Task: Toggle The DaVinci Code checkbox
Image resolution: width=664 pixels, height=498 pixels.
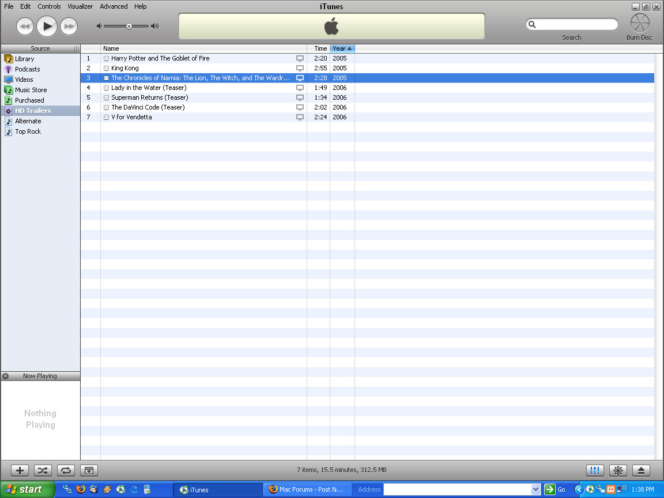Action: [x=106, y=107]
